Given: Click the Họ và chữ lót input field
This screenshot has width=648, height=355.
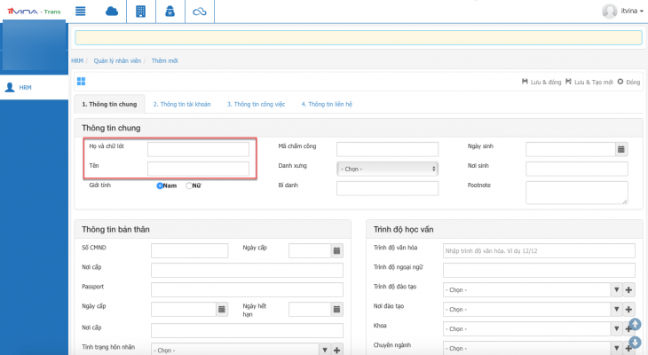Looking at the screenshot, I should pyautogui.click(x=198, y=149).
